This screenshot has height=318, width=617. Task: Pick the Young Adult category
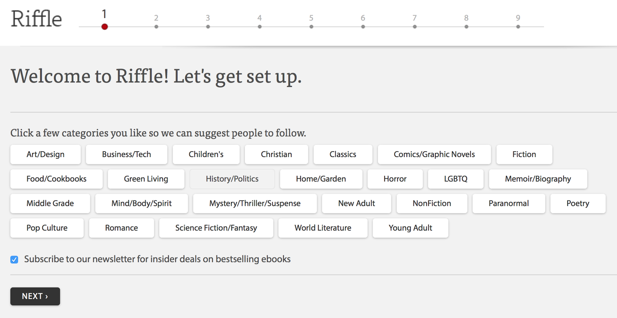(x=410, y=228)
